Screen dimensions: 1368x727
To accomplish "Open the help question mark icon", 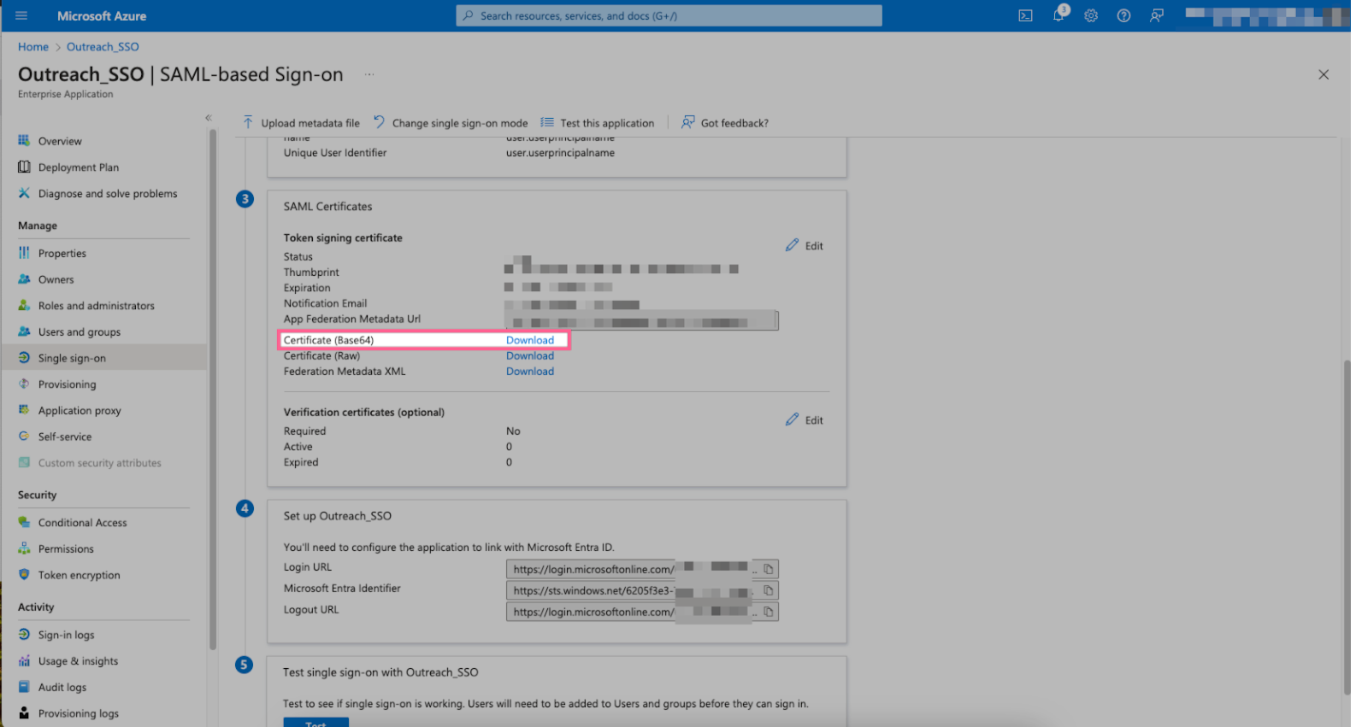I will [1123, 15].
